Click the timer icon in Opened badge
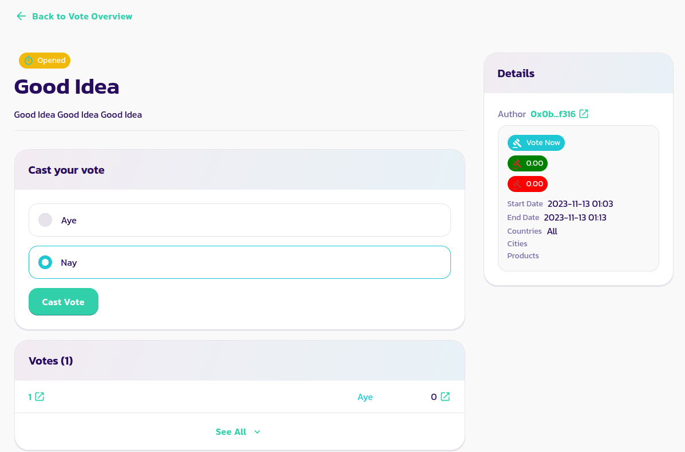 [29, 61]
